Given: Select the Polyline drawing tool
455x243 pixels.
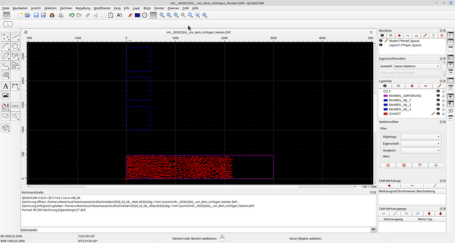Looking at the screenshot, I should (x=5, y=65).
